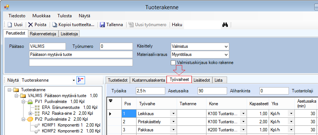
Task: Click the application icon in title bar
Action: (x=7, y=7)
